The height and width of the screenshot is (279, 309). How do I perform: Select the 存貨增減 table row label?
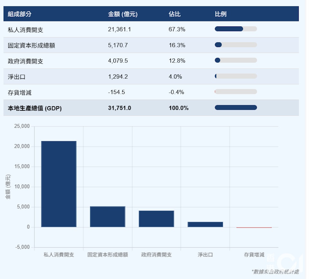tap(20, 92)
